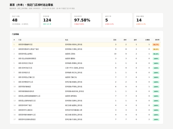The width and height of the screenshot is (173, 129).
Task: Click the overtime value 2 in row 2
Action: [136, 49]
